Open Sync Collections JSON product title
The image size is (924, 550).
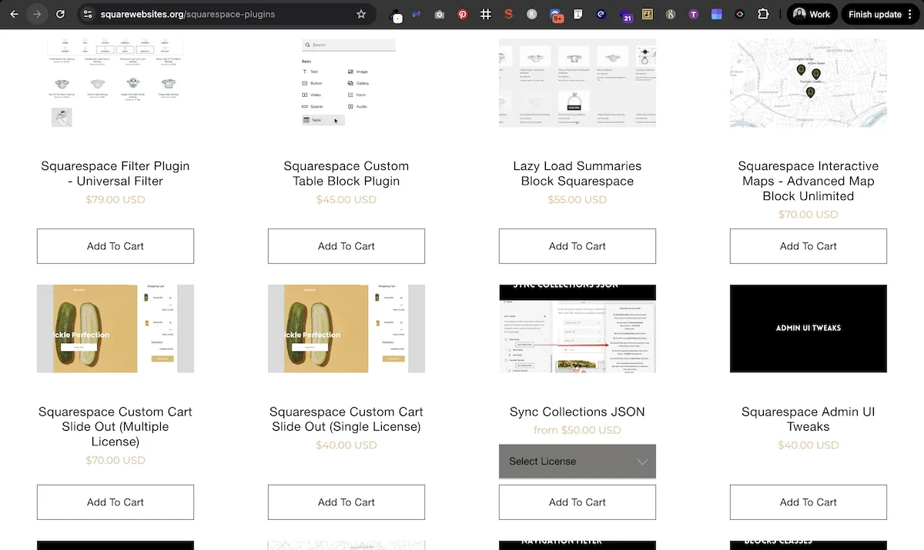577,412
